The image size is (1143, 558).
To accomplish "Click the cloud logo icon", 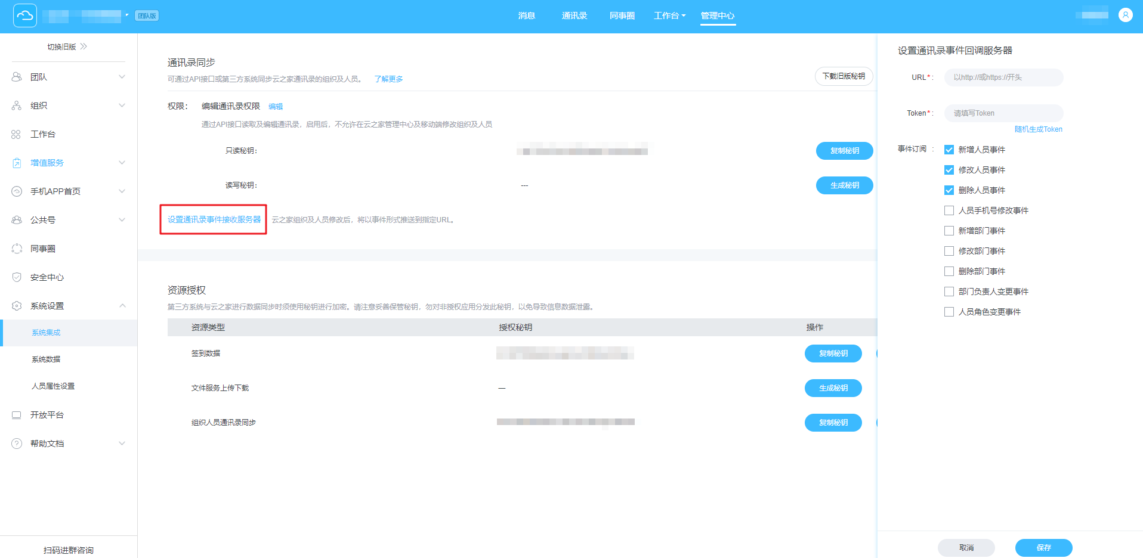I will click(x=25, y=15).
